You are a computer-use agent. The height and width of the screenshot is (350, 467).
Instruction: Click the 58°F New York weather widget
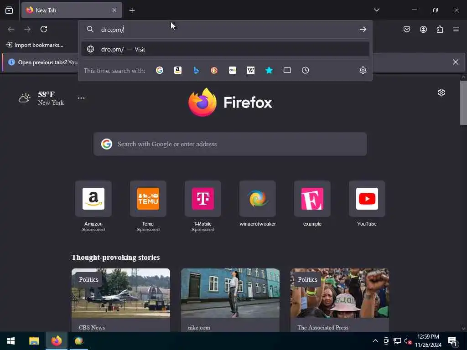(42, 98)
